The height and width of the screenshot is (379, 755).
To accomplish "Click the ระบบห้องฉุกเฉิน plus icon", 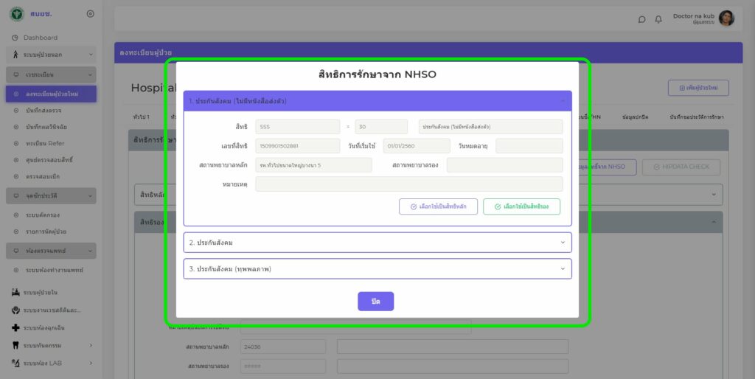I will click(x=15, y=327).
